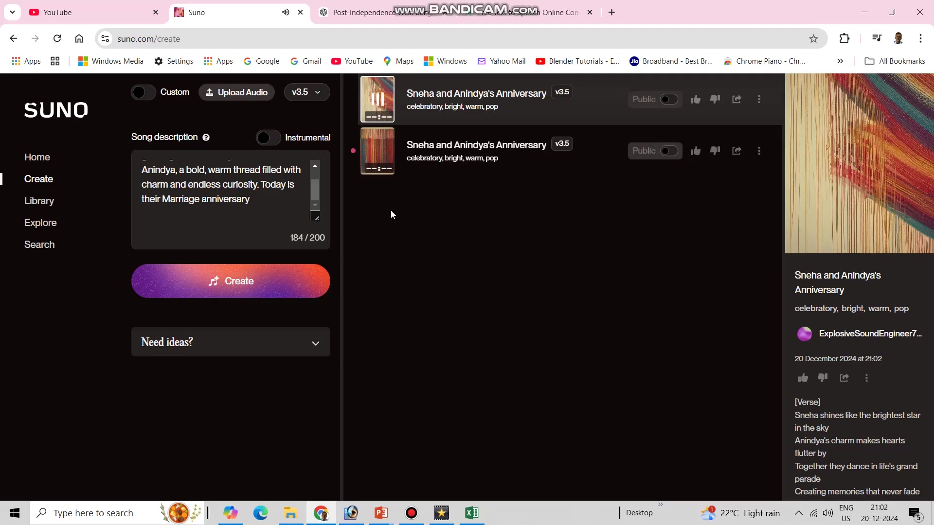Viewport: 934px width, 525px height.
Task: Click the address bar URL
Action: [148, 39]
